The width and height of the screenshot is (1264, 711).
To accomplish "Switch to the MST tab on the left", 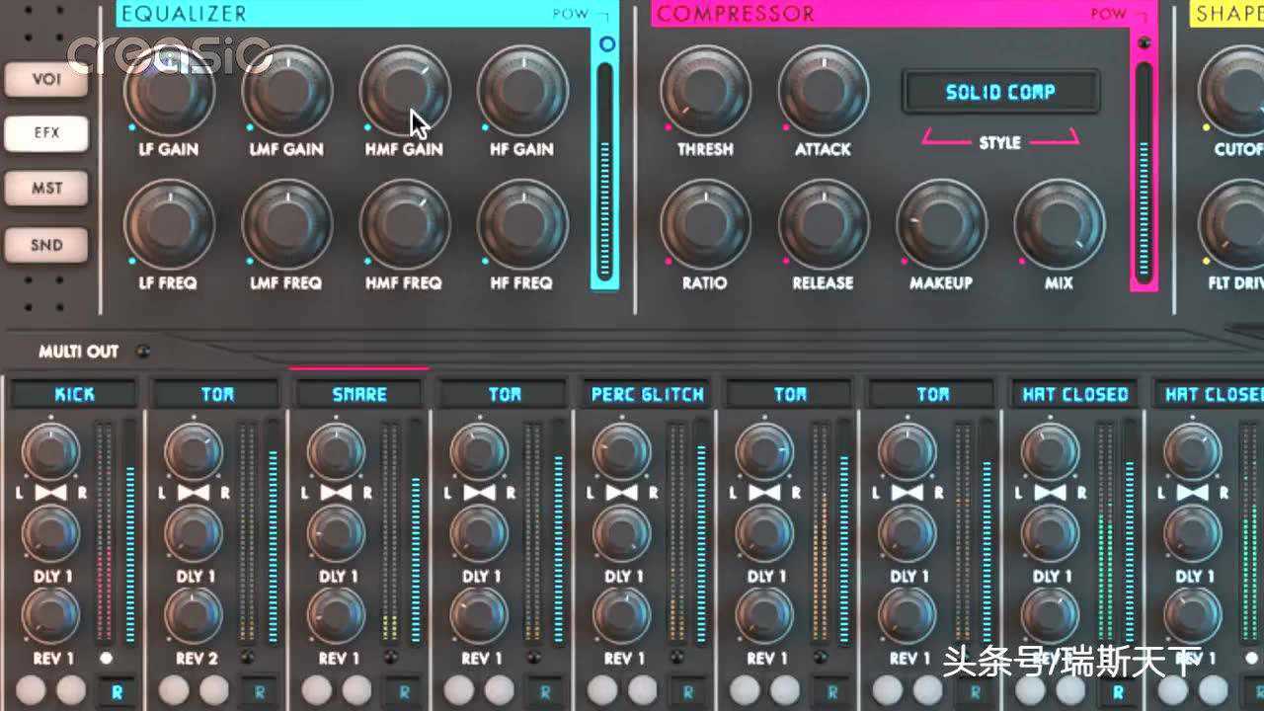I will coord(45,188).
